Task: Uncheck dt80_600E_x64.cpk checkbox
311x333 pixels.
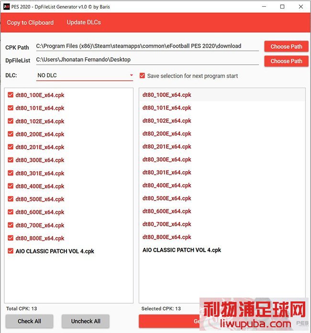Action: click(11, 212)
